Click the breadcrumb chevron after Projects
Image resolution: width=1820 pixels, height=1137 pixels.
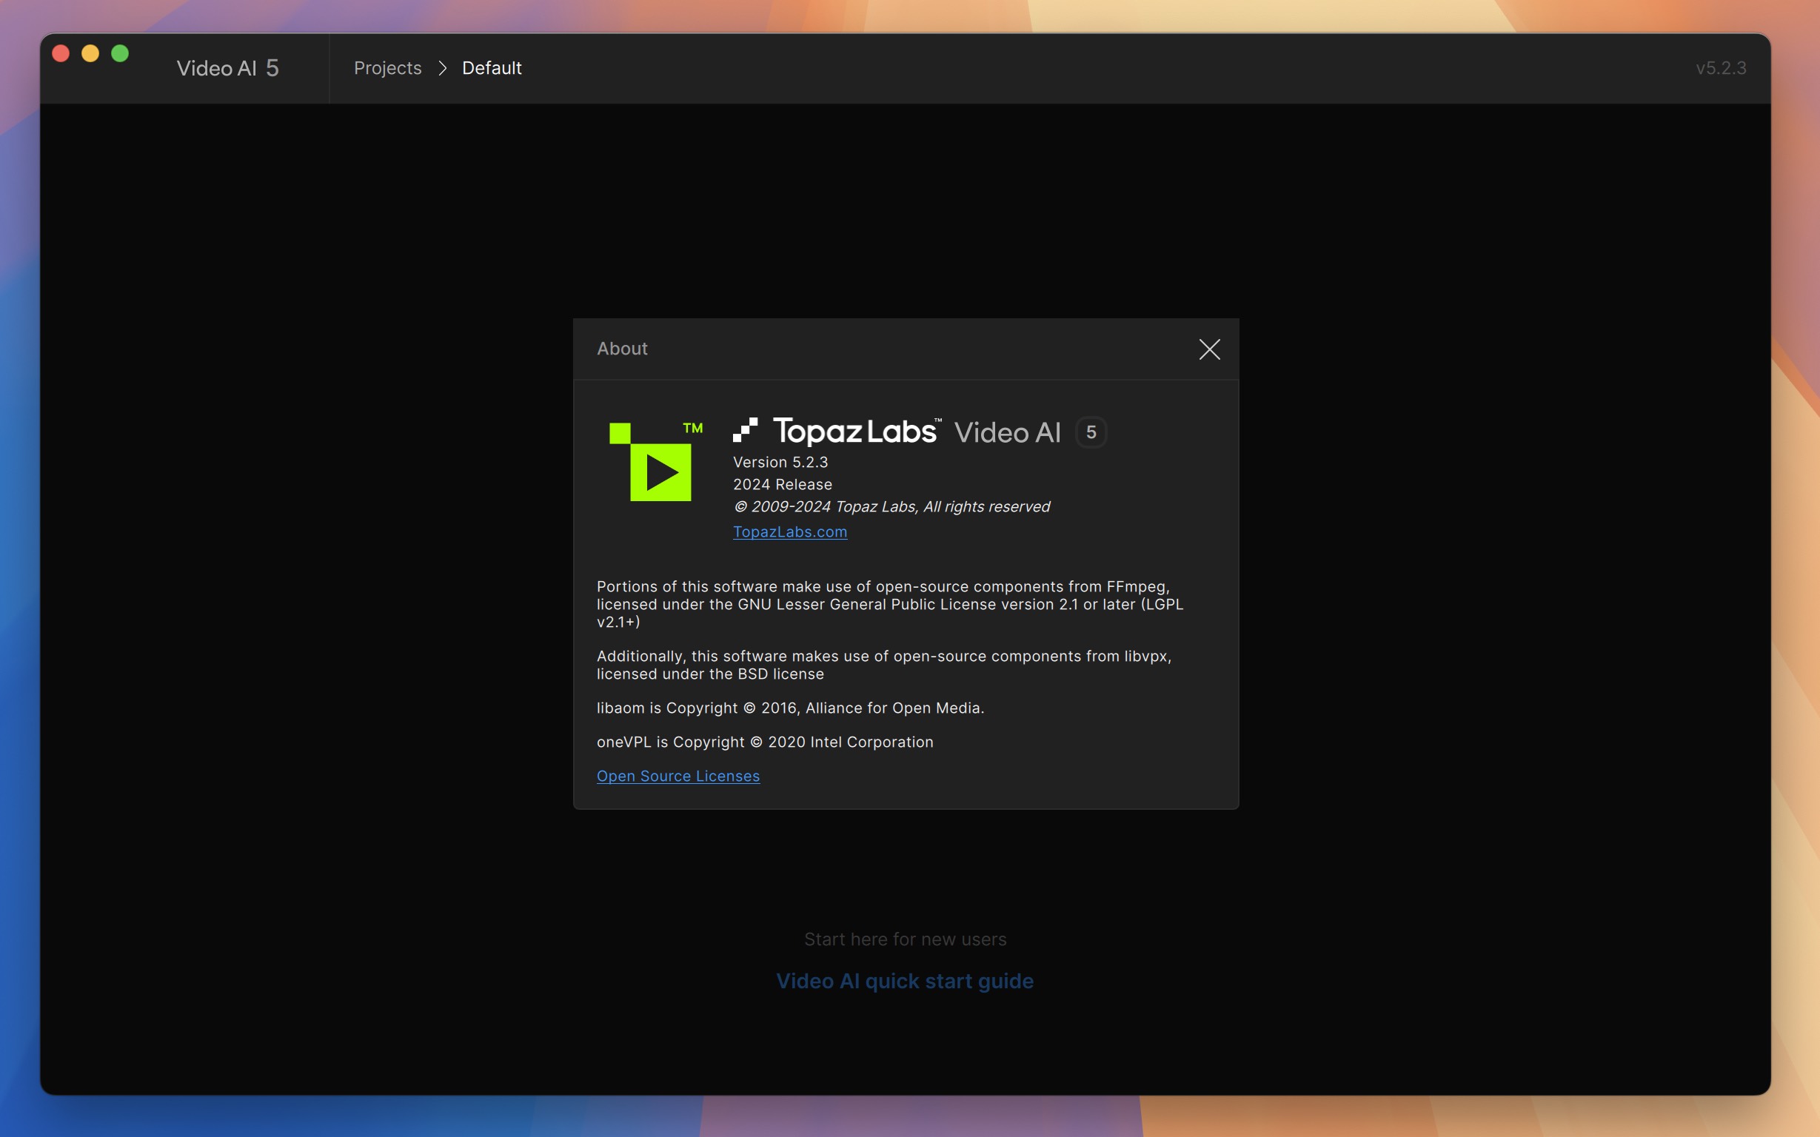[442, 68]
